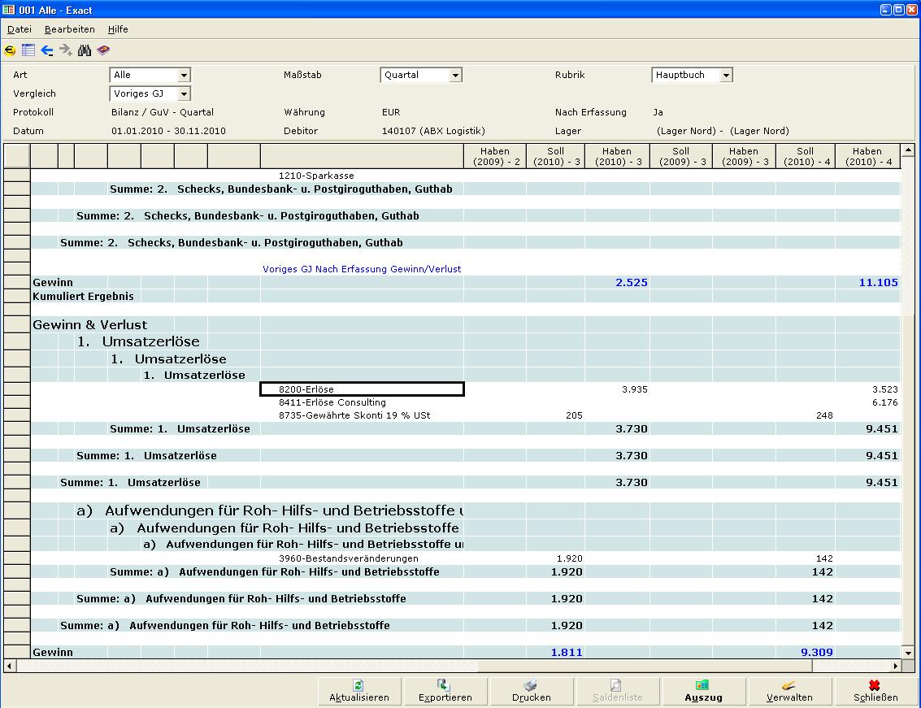Click the purple help book icon
Viewport: 921px width, 708px height.
click(x=103, y=50)
